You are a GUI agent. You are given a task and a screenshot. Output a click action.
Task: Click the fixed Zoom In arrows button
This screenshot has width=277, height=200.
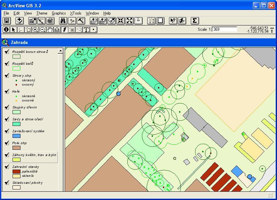121,21
